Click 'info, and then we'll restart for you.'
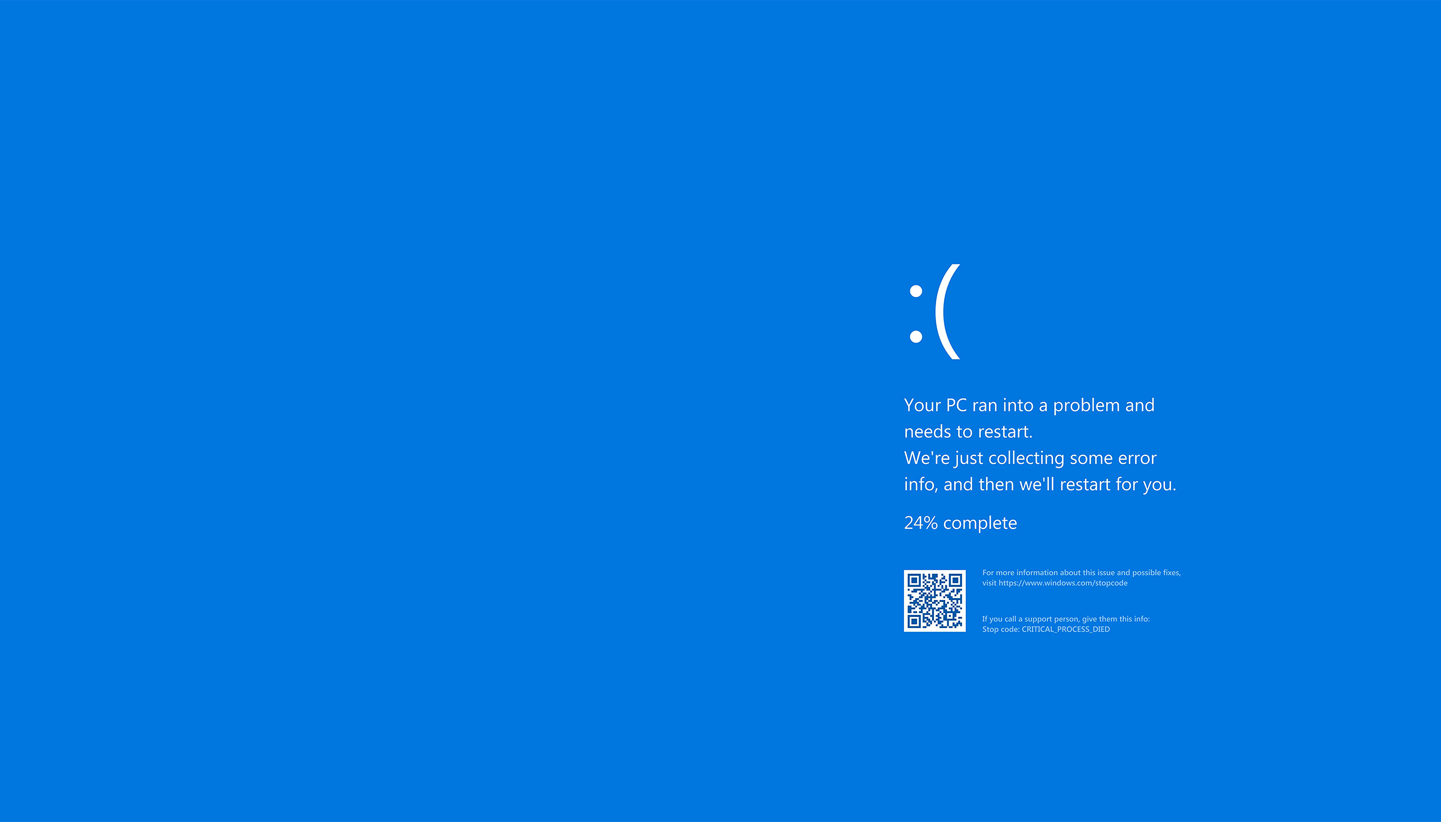This screenshot has width=1441, height=822. coord(1040,484)
